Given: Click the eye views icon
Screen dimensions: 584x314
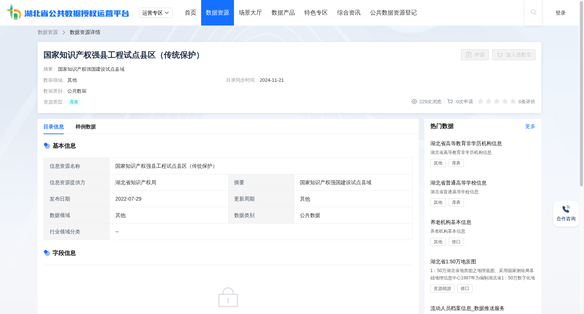Looking at the screenshot, I should (414, 102).
